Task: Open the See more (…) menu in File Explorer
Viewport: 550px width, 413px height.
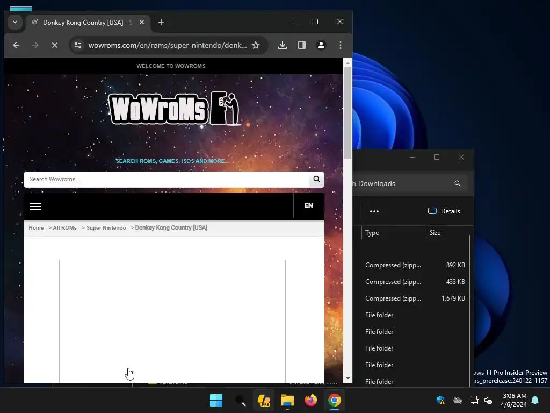Action: [374, 211]
